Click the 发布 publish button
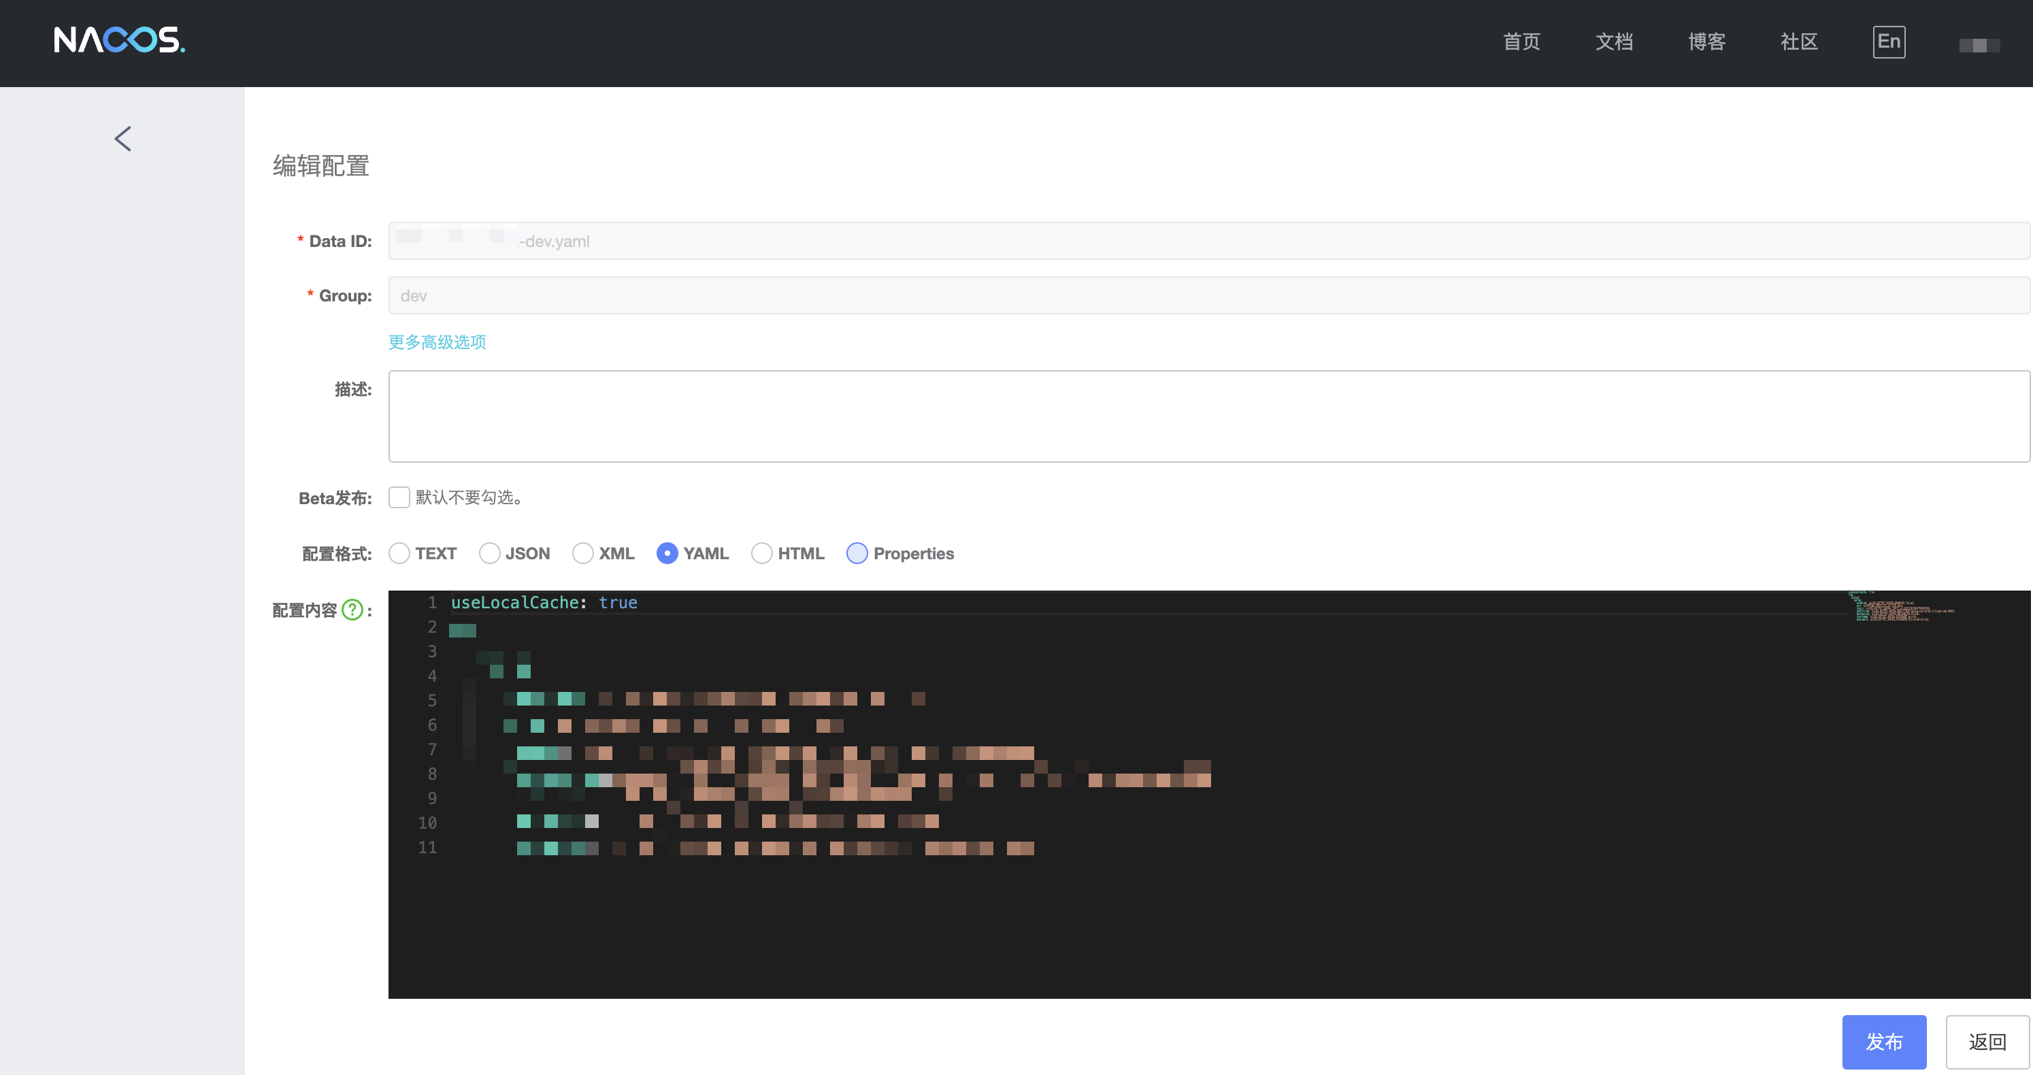 (1884, 1042)
